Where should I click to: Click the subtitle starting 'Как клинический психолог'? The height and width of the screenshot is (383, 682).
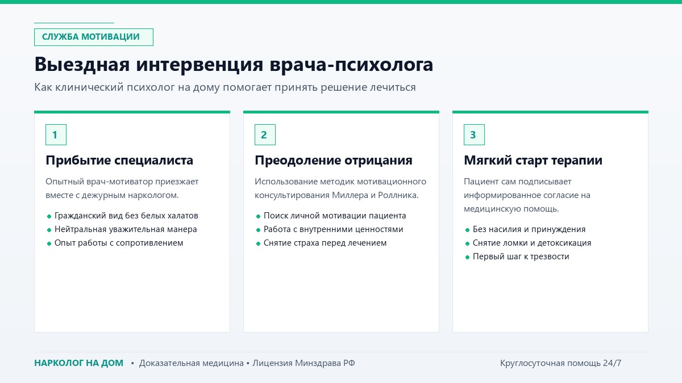[225, 87]
